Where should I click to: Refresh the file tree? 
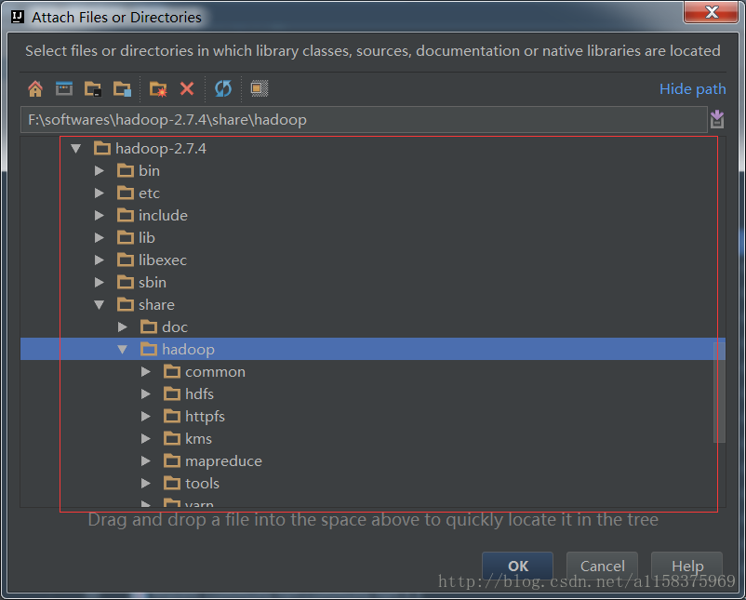[223, 88]
